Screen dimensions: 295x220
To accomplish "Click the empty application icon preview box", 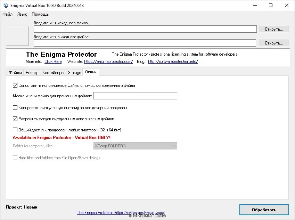I will tap(17, 36).
